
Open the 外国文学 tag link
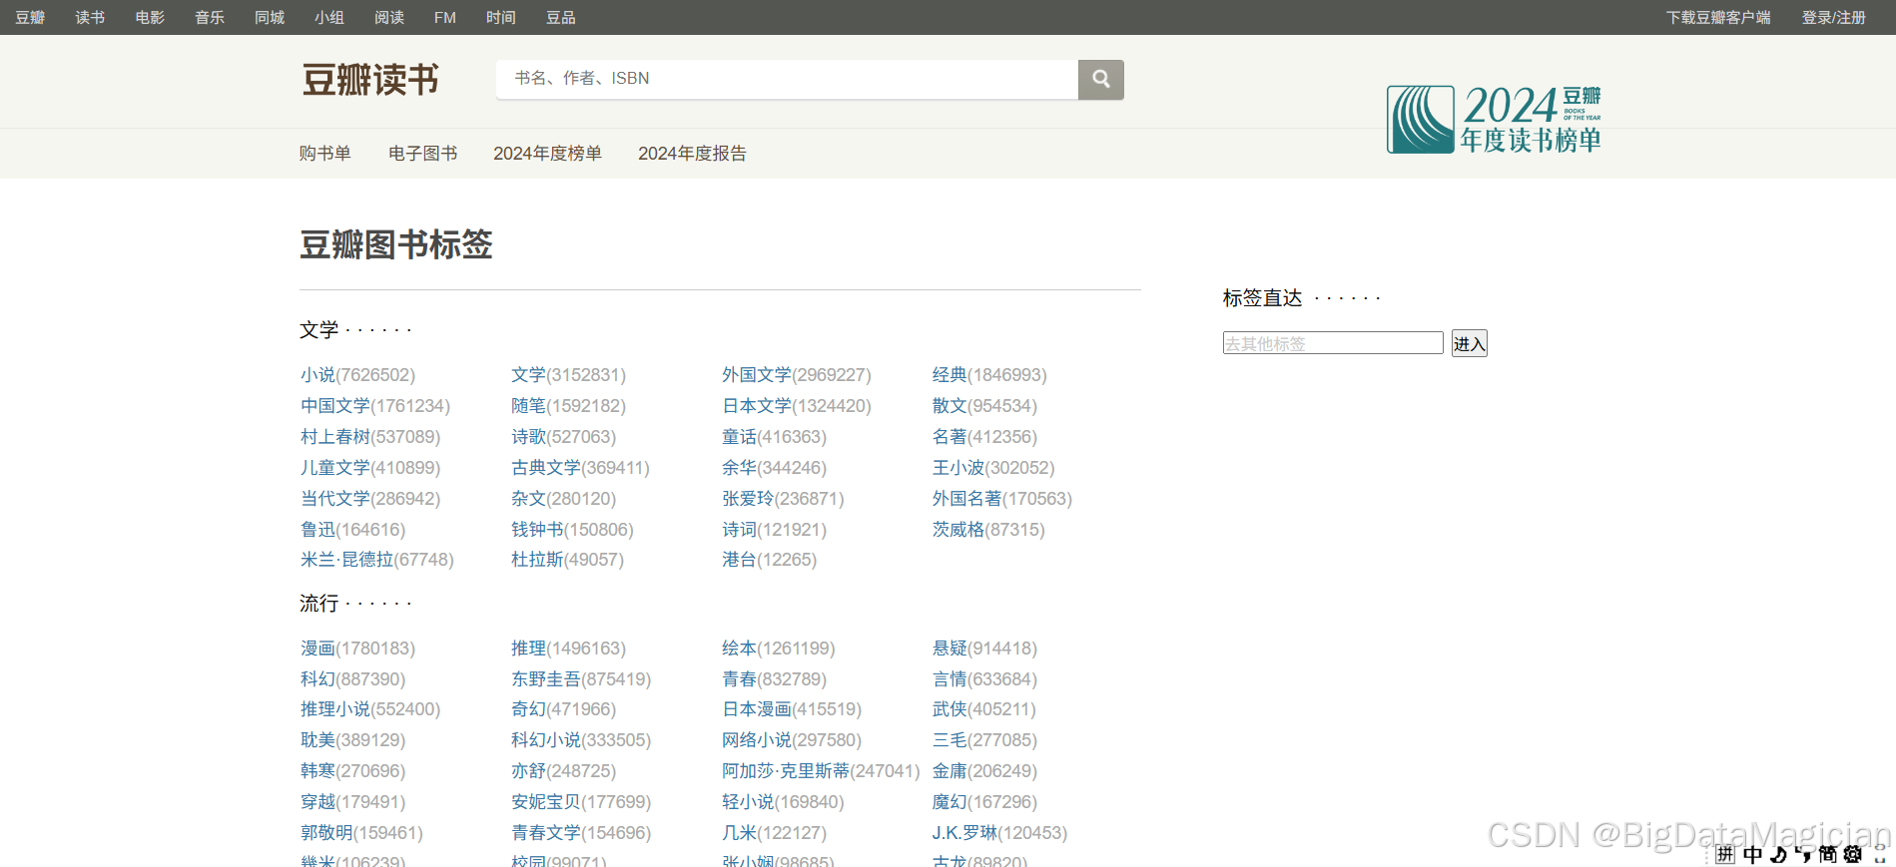click(757, 375)
